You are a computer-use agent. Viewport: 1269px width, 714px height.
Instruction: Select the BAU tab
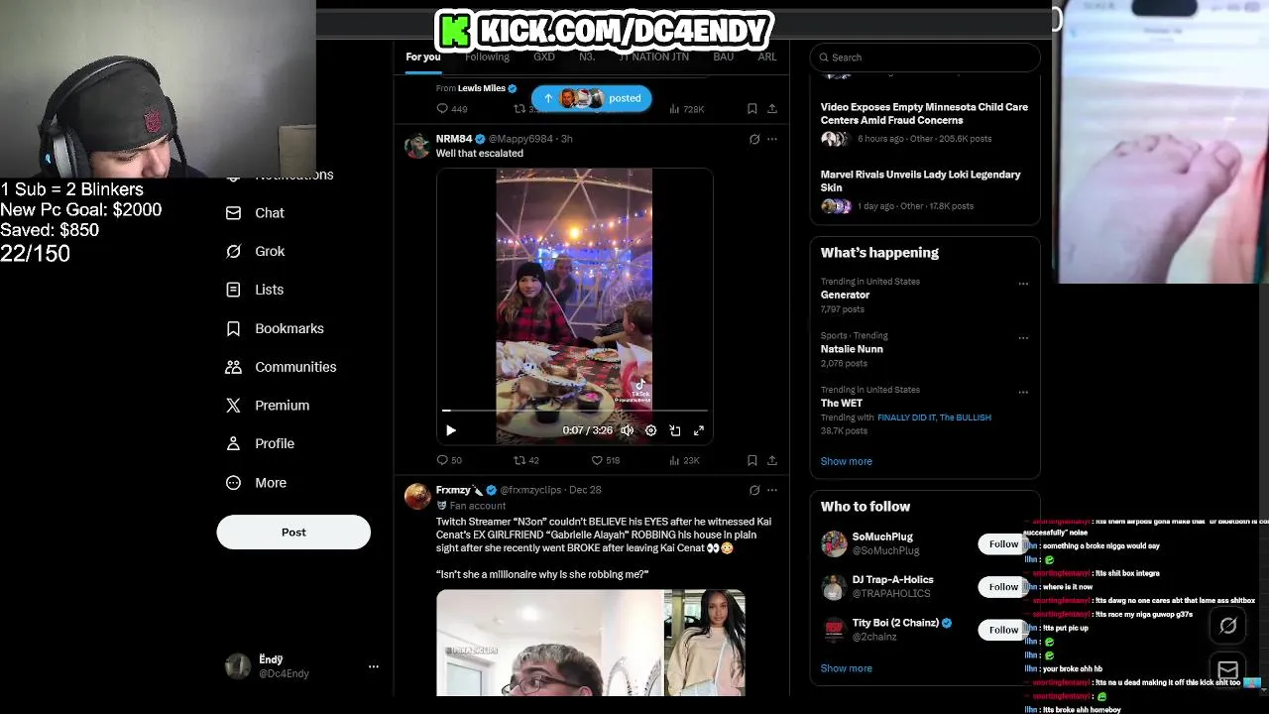coord(724,57)
